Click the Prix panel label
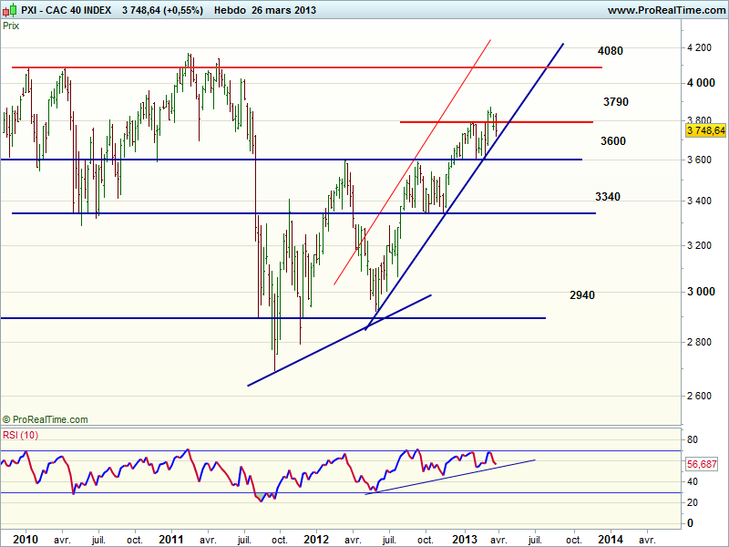Image resolution: width=729 pixels, height=547 pixels. [x=11, y=26]
